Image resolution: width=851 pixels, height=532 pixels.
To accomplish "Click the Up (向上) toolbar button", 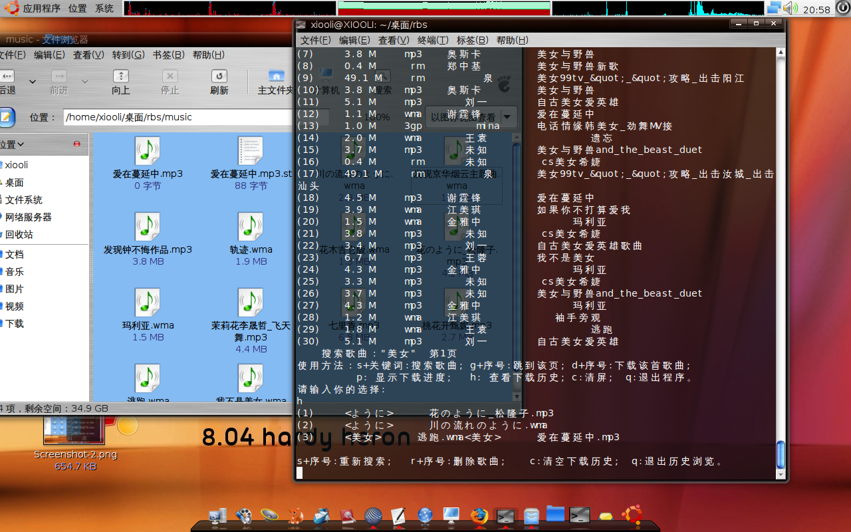I will tap(120, 82).
